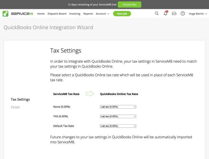Click the Choose Plan button
Screen dimensions: 209x159
129,4
